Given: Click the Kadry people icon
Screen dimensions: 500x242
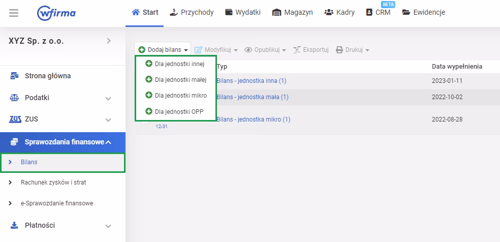Looking at the screenshot, I should pos(329,12).
